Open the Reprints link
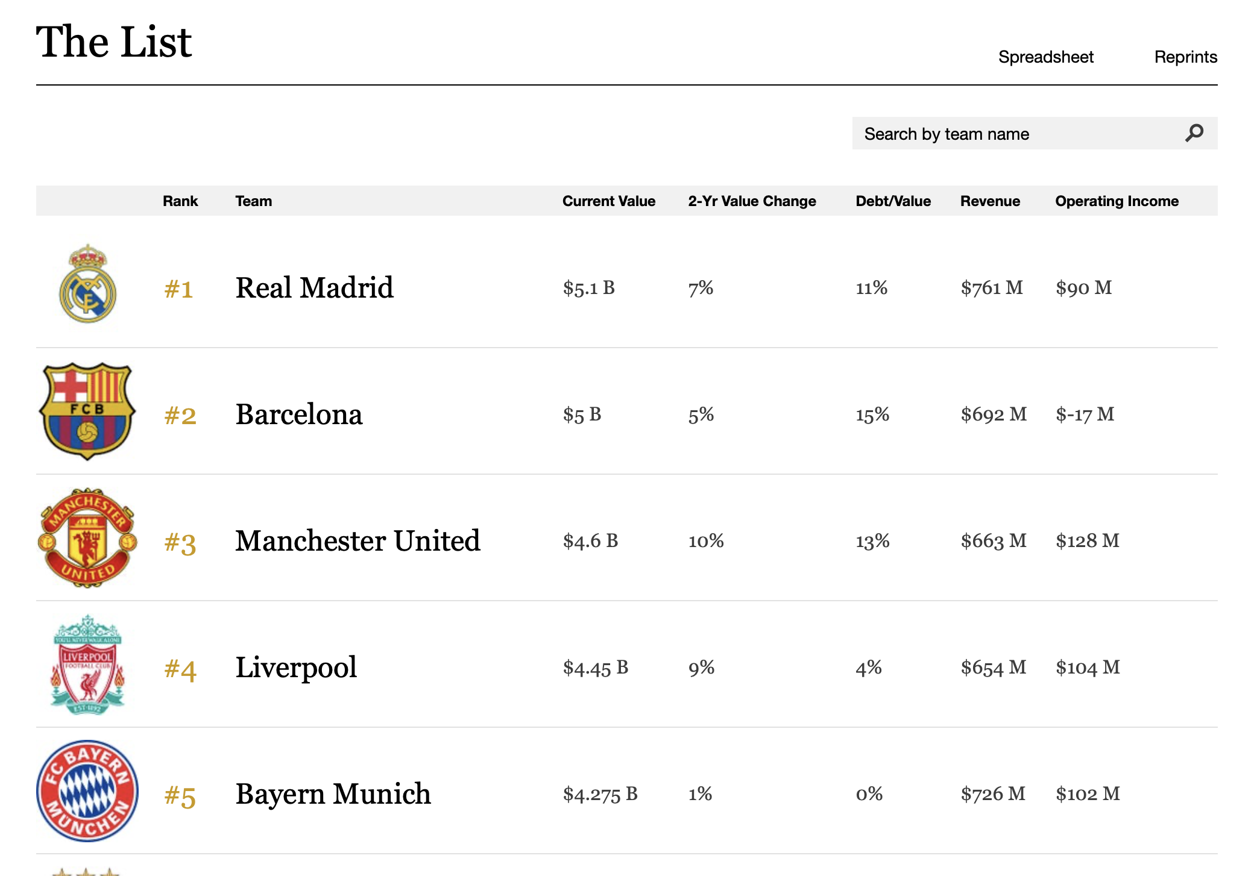This screenshot has width=1260, height=876. coord(1186,57)
